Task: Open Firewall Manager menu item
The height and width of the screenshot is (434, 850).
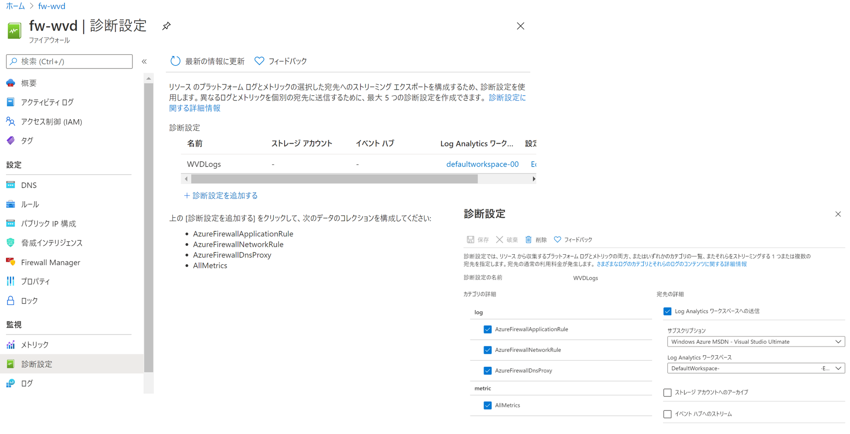Action: coord(51,262)
